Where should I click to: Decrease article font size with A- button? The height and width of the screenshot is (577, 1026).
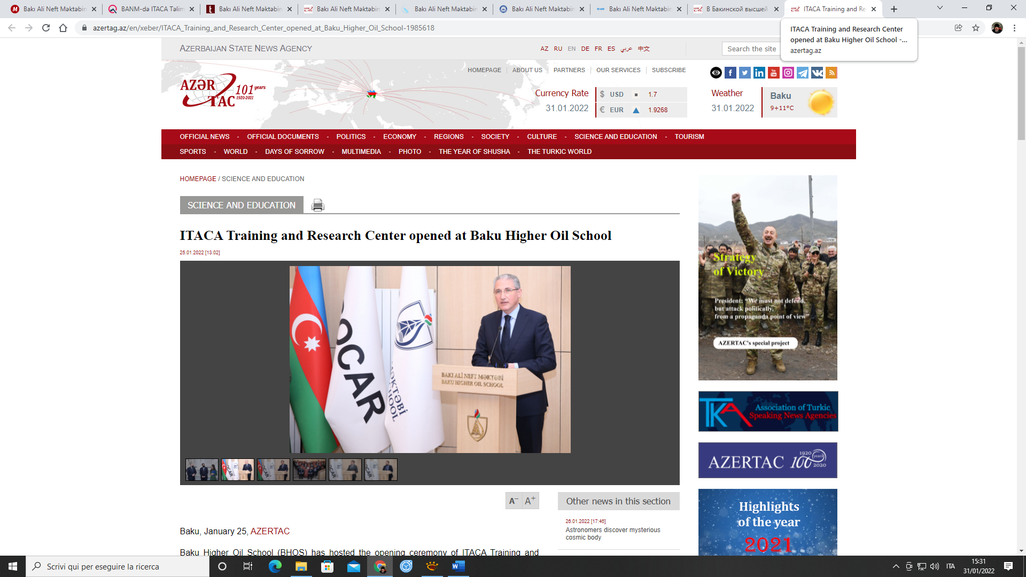click(x=514, y=501)
